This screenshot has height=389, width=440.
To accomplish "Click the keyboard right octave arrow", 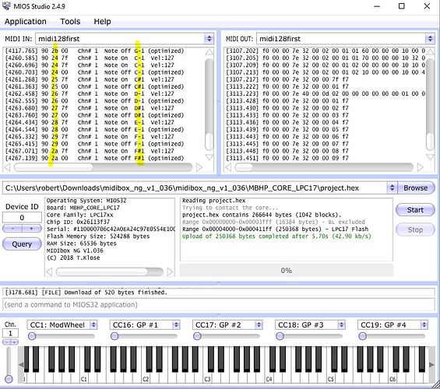I will (431, 365).
